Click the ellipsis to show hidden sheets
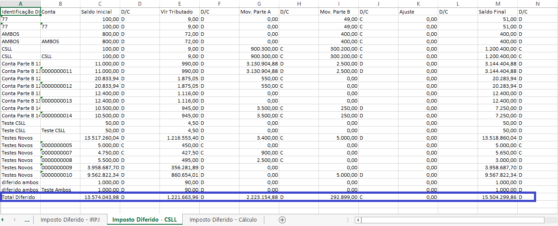The width and height of the screenshot is (558, 226). click(27, 220)
